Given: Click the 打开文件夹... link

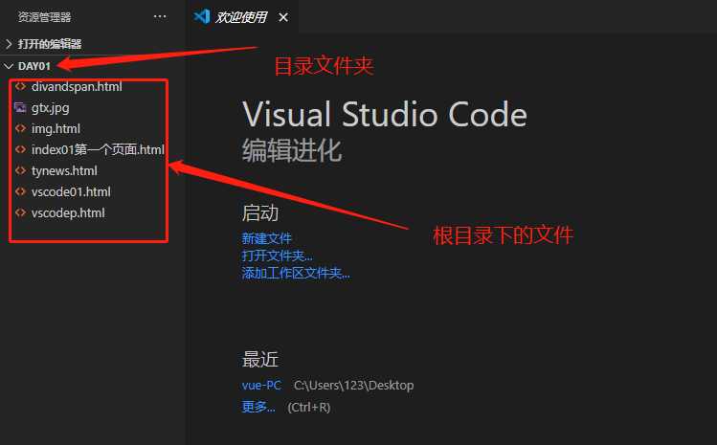Looking at the screenshot, I should (x=277, y=256).
